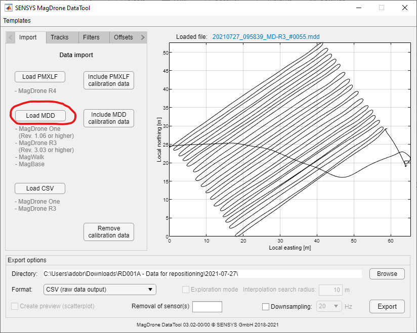Click Remove calibration data button
The image size is (417, 333).
coord(109,232)
